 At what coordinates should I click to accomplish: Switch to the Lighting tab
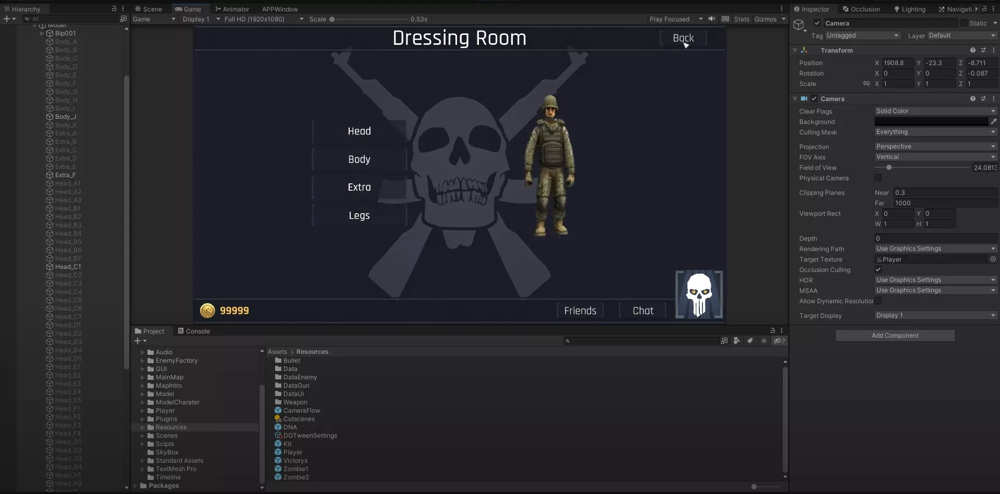[910, 9]
